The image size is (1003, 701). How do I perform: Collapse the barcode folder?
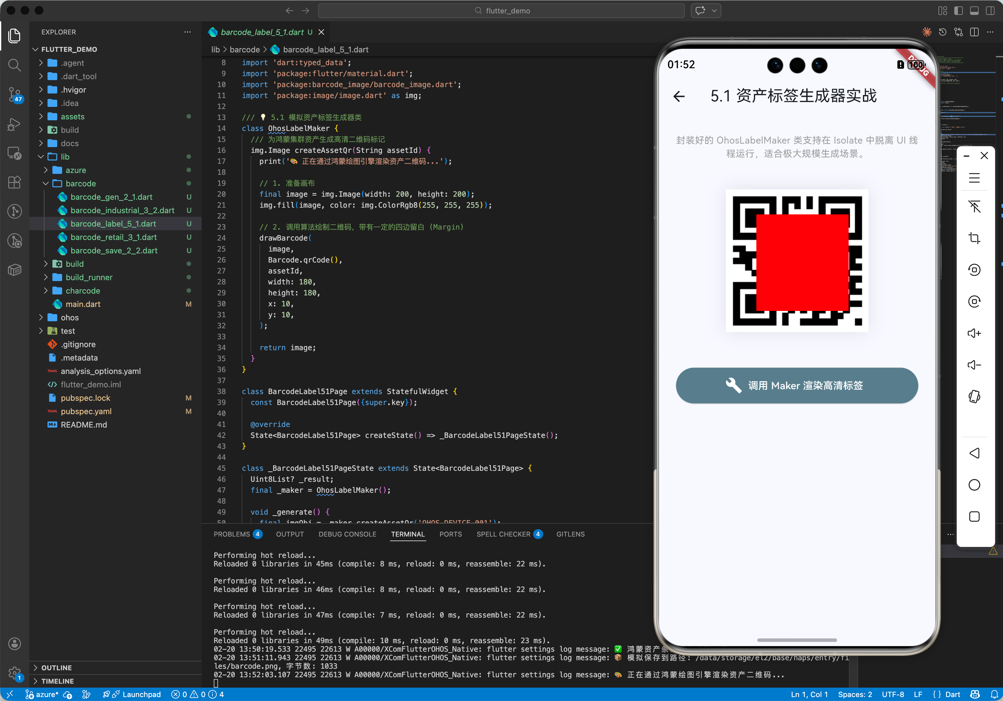coord(80,183)
